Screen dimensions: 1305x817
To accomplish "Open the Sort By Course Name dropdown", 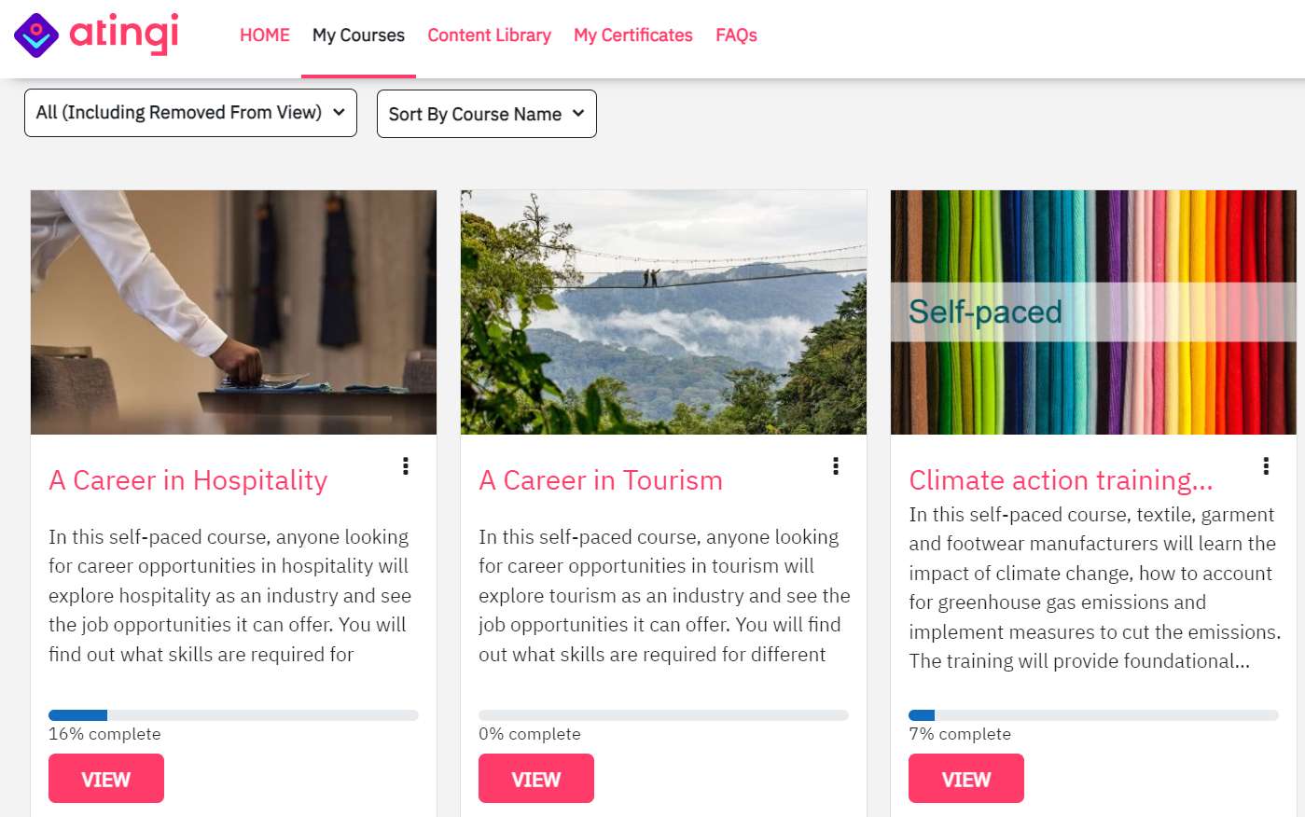I will [x=486, y=114].
